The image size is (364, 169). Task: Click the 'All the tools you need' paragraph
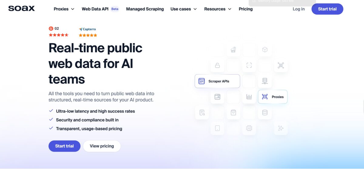(101, 97)
